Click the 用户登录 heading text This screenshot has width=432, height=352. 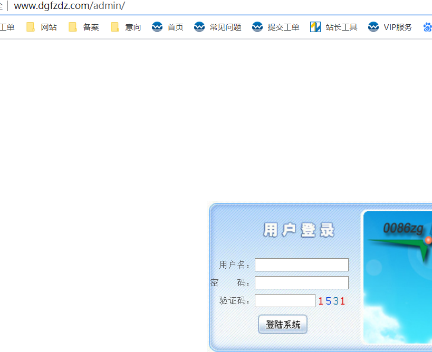pos(299,230)
